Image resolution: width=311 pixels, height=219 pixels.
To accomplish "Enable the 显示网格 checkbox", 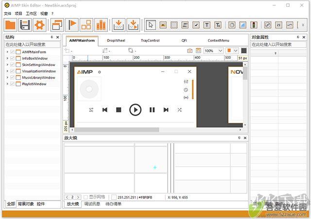I will [x=86, y=197].
